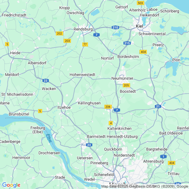Select the Kiel city label

pos(139,26)
